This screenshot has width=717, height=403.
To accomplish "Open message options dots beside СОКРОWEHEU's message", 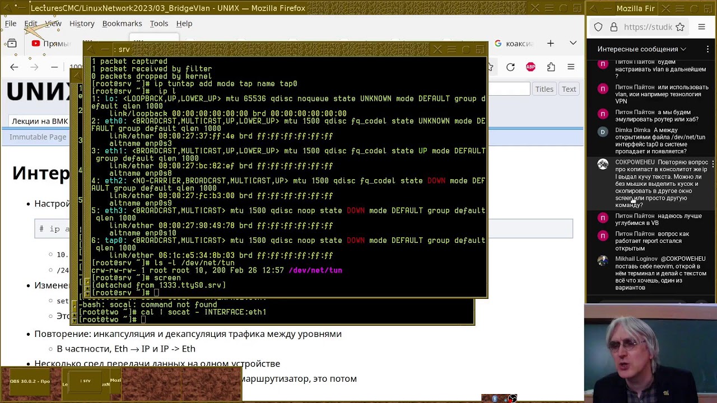I will 713,163.
